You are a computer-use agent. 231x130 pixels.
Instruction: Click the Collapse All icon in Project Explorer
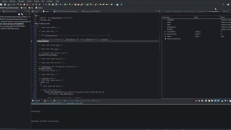click(x=19, y=14)
